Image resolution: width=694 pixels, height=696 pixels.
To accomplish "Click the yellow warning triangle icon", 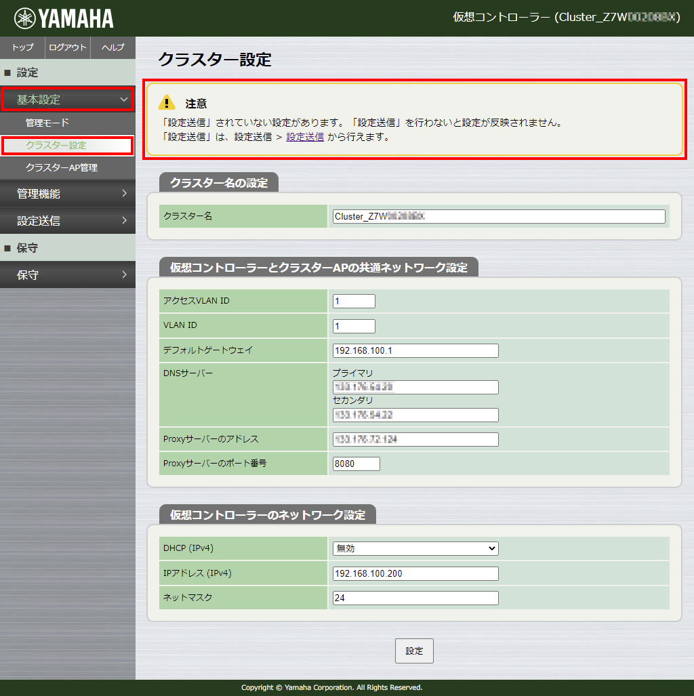I will click(167, 103).
